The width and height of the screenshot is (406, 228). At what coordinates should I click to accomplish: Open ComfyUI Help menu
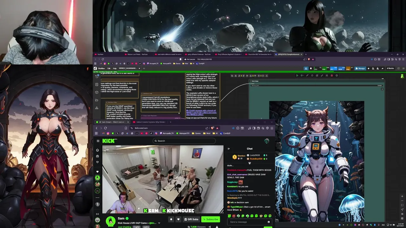point(115,68)
